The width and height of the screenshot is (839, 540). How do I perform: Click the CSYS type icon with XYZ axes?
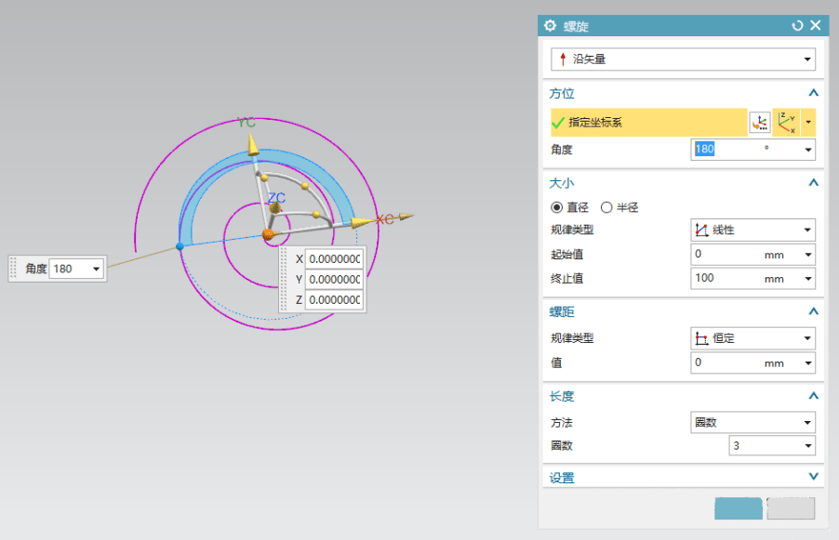click(787, 123)
